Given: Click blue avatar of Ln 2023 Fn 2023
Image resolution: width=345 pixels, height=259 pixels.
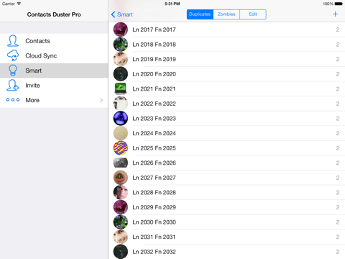Looking at the screenshot, I should (121, 119).
